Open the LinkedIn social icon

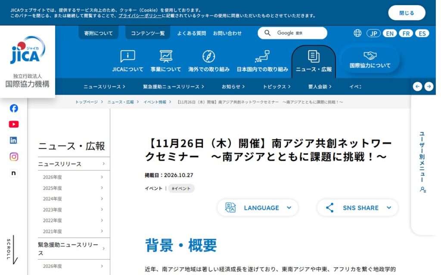tap(13, 141)
